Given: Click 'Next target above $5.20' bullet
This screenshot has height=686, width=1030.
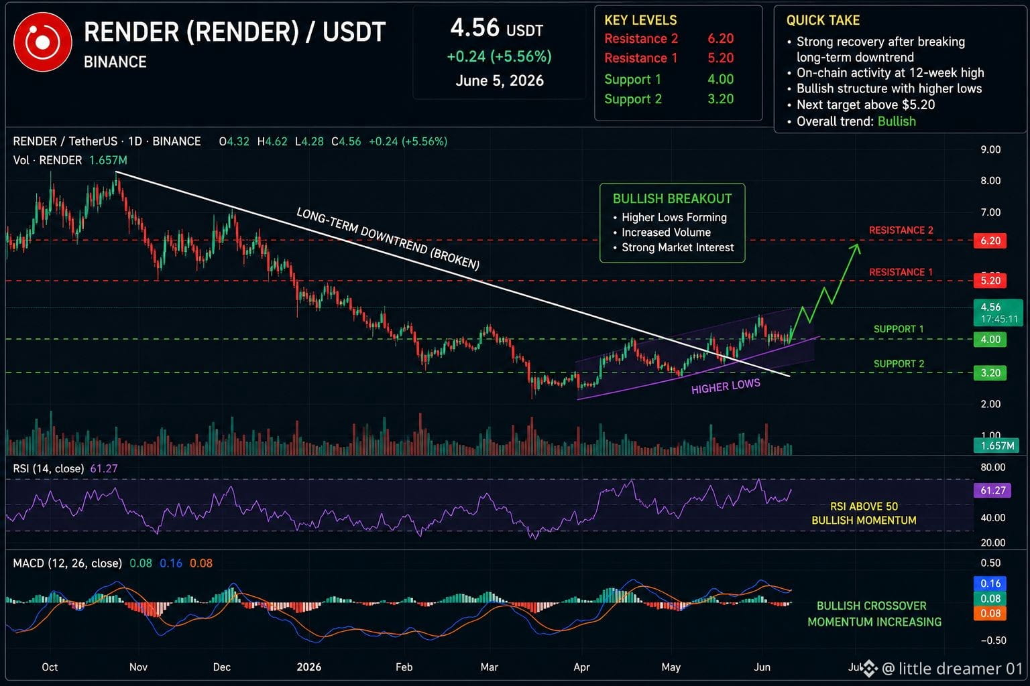Looking at the screenshot, I should (860, 105).
